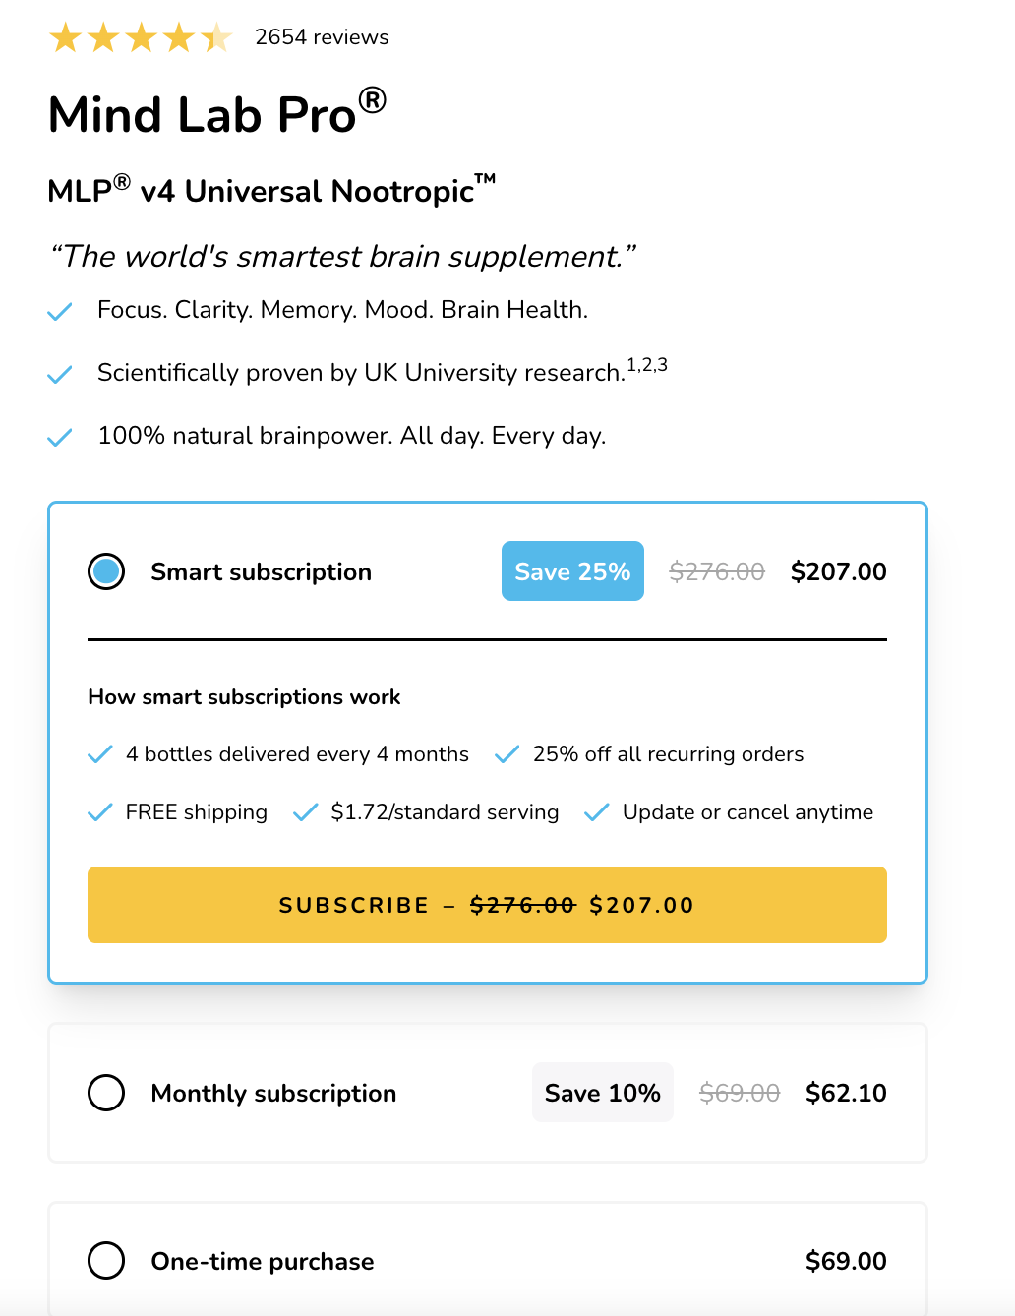Click the Save 25% badge
This screenshot has width=1015, height=1316.
coord(572,570)
